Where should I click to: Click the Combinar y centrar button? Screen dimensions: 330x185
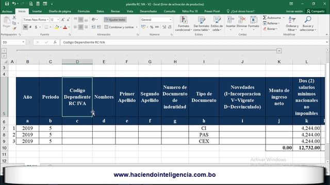click(119, 27)
